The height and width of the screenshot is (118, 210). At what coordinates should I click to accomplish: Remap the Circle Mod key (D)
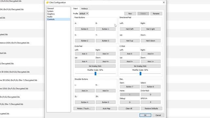coord(151,94)
